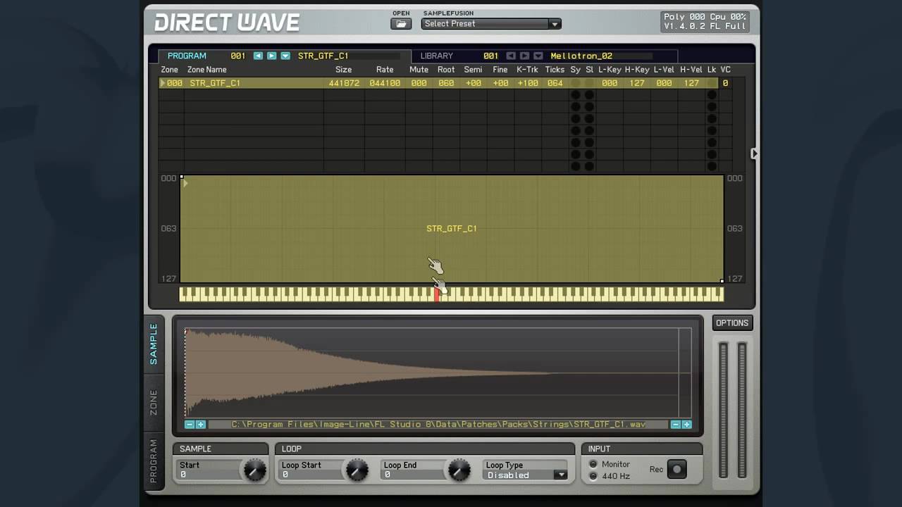Click the sample file path text
Viewport: 902px width, 507px height.
point(438,425)
